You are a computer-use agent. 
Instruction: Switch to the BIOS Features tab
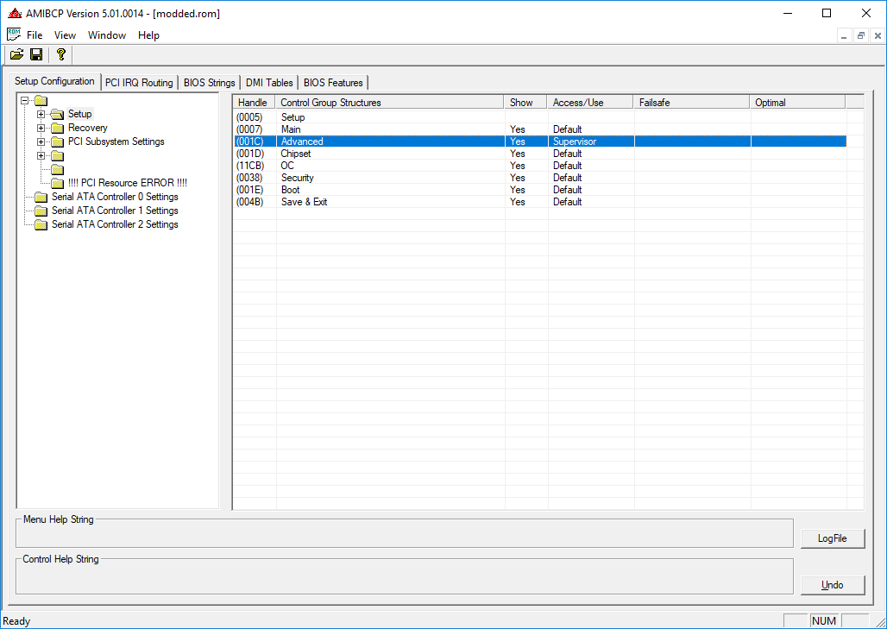[x=333, y=83]
